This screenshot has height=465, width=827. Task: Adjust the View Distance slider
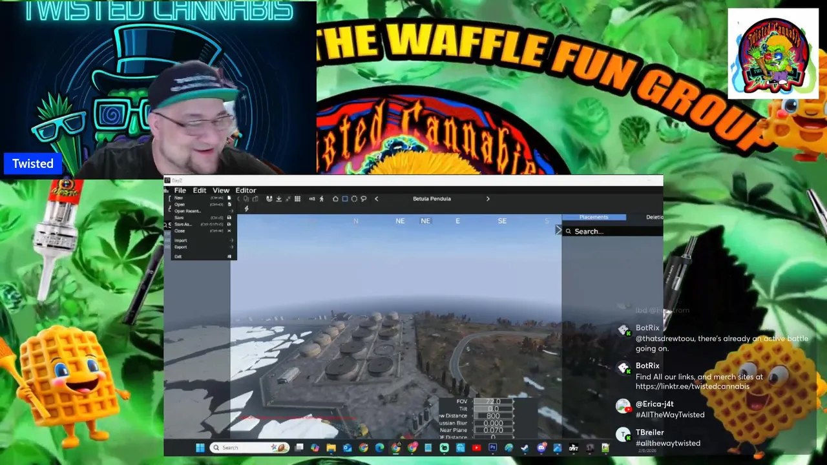494,416
